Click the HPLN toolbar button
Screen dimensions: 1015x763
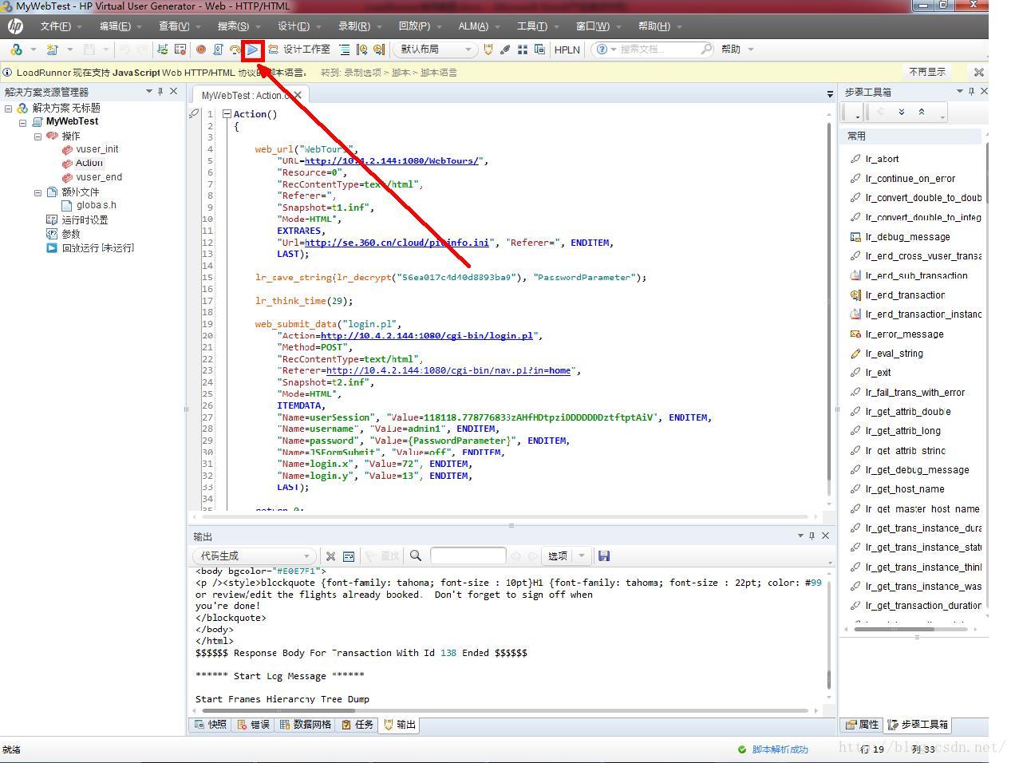567,49
